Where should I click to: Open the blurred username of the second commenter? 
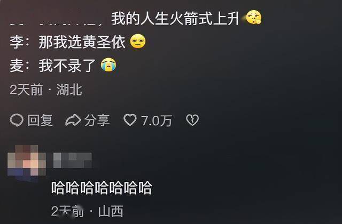pos(73,160)
